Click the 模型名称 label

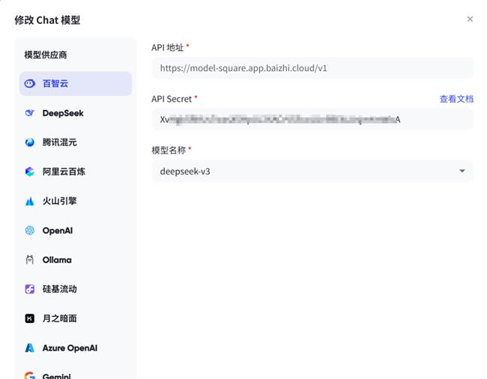click(169, 151)
